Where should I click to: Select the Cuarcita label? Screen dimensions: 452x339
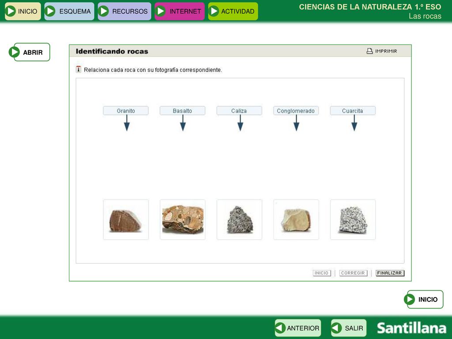[353, 111]
